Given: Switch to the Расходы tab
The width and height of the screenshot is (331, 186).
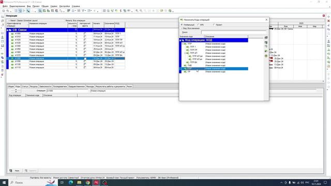Looking at the screenshot, I should [x=90, y=86].
